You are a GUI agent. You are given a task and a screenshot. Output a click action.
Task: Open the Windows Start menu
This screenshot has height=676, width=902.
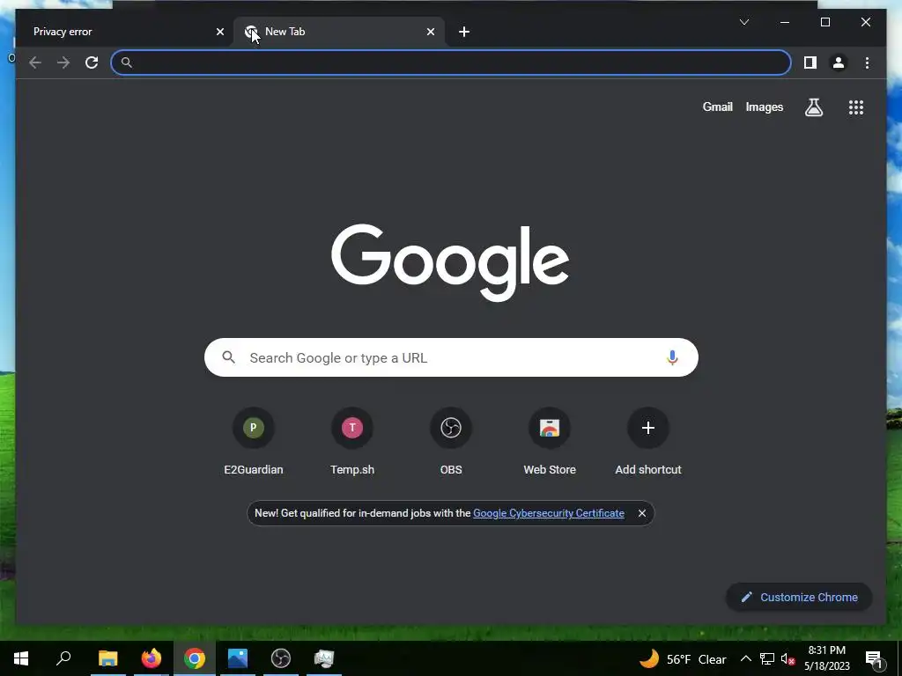point(21,658)
